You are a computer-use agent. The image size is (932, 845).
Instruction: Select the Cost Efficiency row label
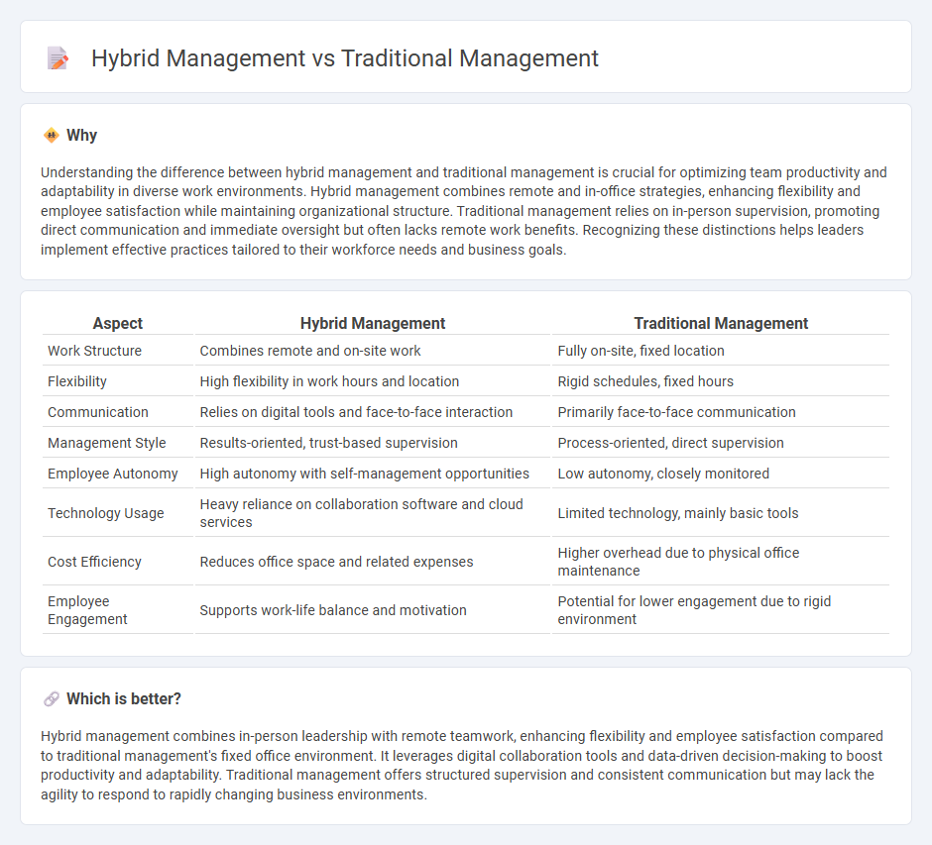[x=94, y=562]
